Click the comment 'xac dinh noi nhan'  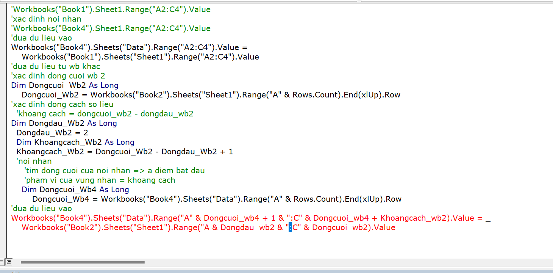(x=46, y=19)
